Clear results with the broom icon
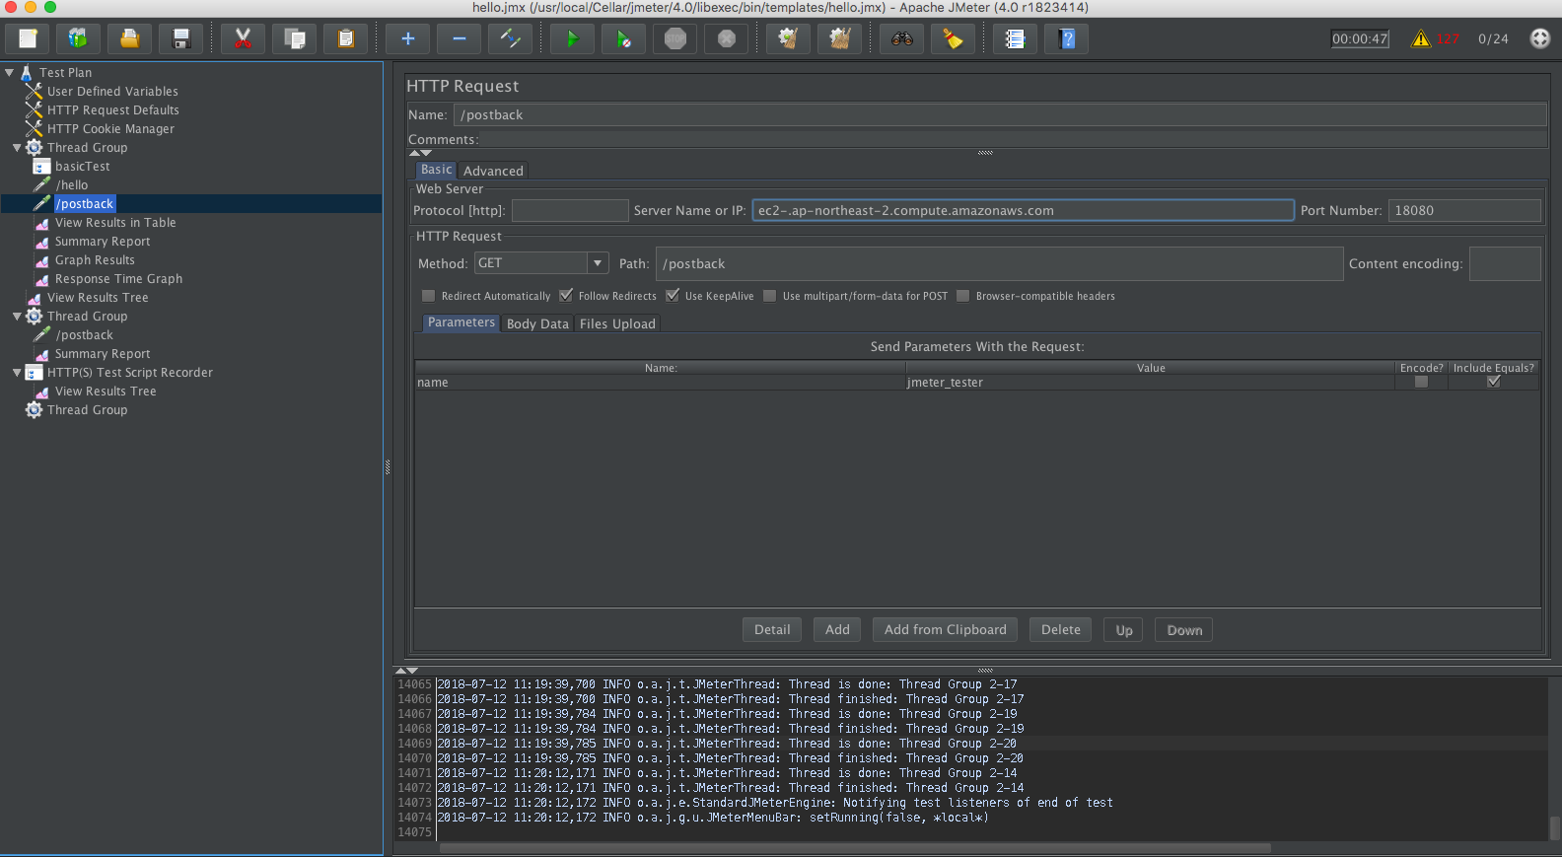This screenshot has width=1562, height=857. [x=788, y=39]
